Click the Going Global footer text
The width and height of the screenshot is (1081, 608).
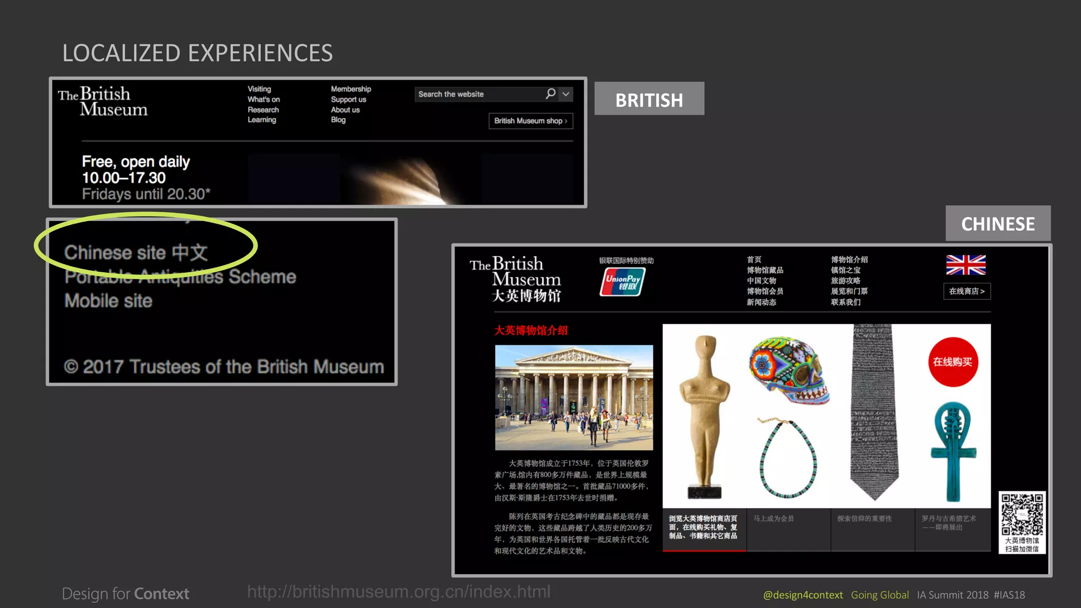pyautogui.click(x=880, y=595)
